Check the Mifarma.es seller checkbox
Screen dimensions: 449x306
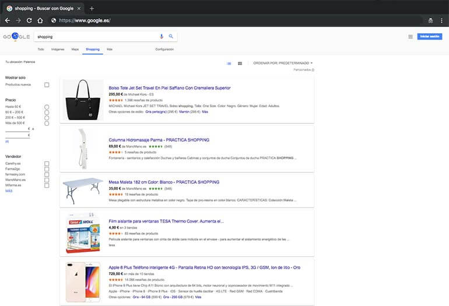pos(47,185)
